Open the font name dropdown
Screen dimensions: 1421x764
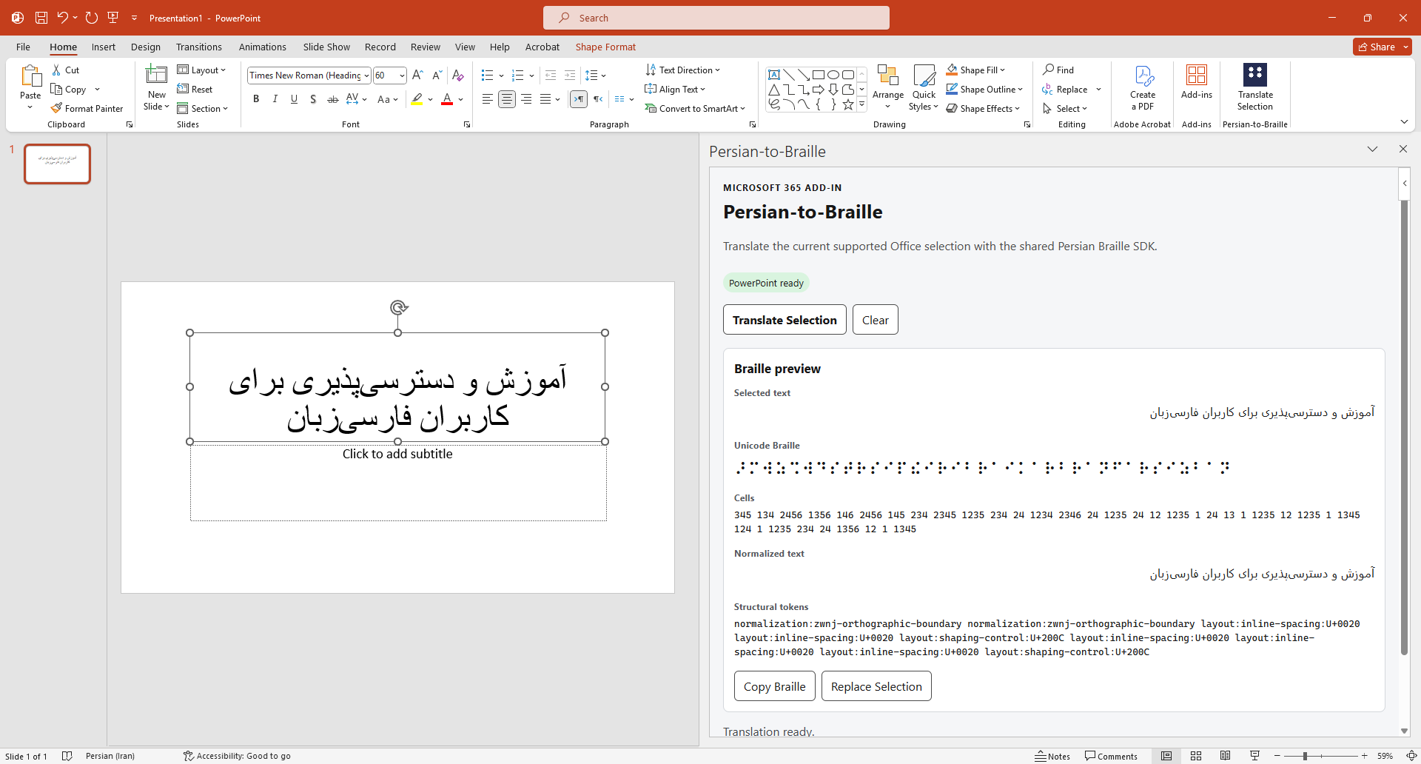pyautogui.click(x=366, y=76)
